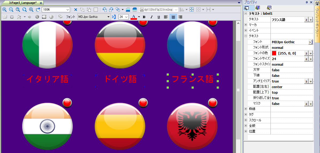Collapse the テキスト : label1 section
320x153 pixels.
246,14
